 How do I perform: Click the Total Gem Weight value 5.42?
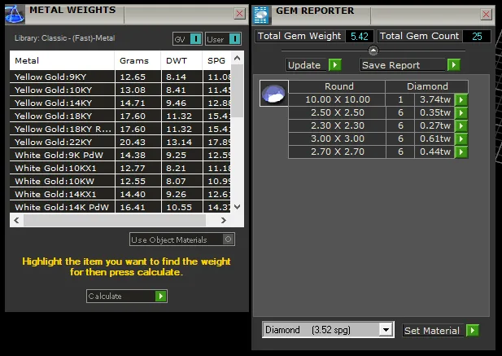360,36
